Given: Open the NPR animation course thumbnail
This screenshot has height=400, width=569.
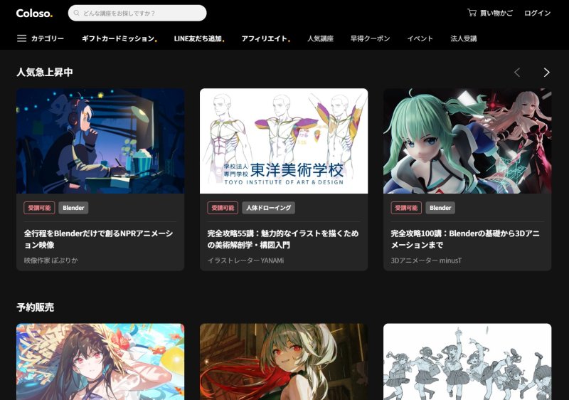Looking at the screenshot, I should pyautogui.click(x=100, y=141).
